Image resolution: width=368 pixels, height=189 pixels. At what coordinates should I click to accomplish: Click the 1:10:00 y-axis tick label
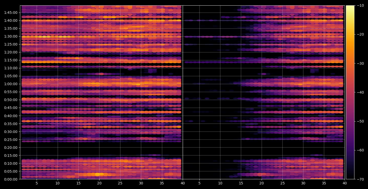pos(11,68)
